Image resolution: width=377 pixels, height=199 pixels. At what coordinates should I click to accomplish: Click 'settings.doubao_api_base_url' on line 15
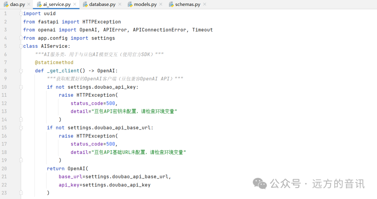click(109, 128)
